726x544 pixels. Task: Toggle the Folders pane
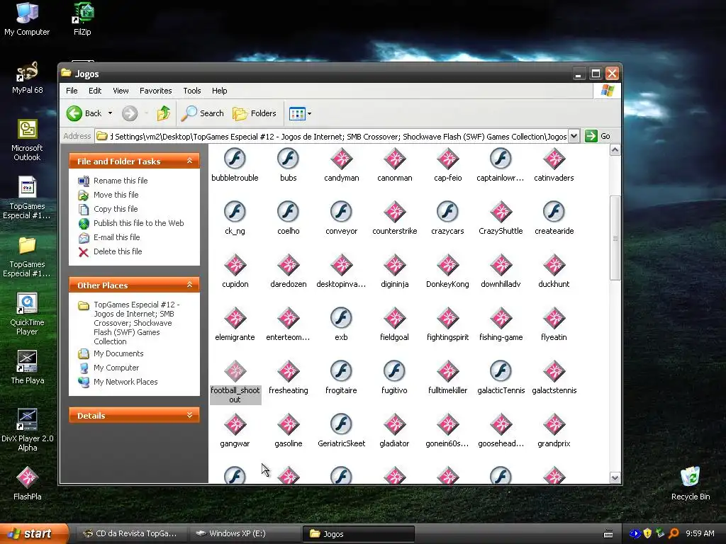point(255,113)
